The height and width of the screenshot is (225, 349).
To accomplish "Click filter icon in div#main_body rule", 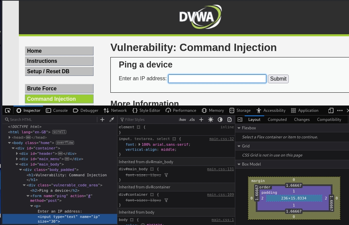I will click(166, 175).
